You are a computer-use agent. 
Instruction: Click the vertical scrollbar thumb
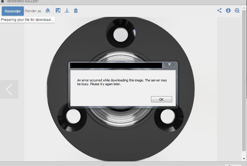click(x=244, y=80)
